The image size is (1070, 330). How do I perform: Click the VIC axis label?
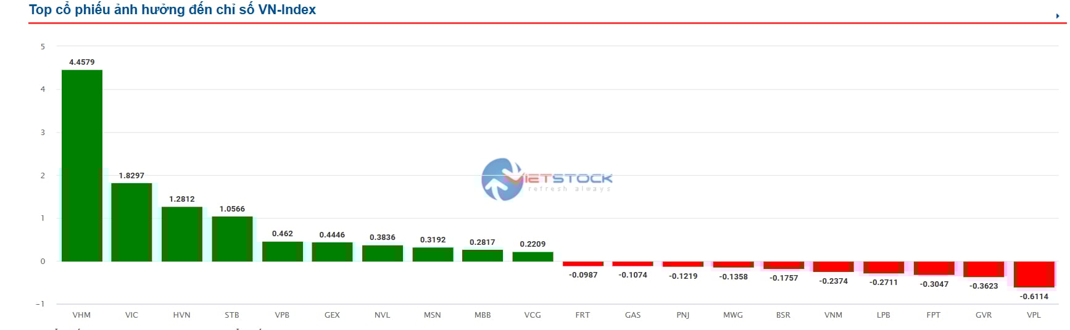coord(131,315)
